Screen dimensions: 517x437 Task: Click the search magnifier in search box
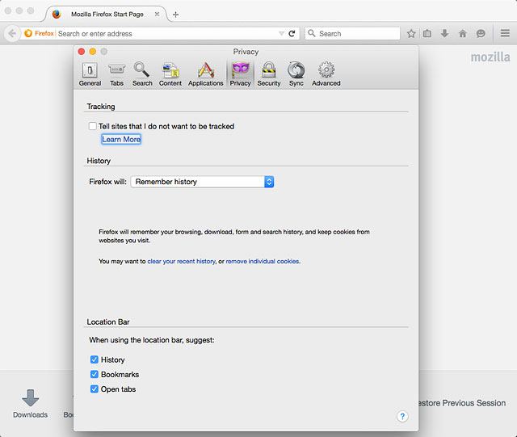tap(312, 33)
